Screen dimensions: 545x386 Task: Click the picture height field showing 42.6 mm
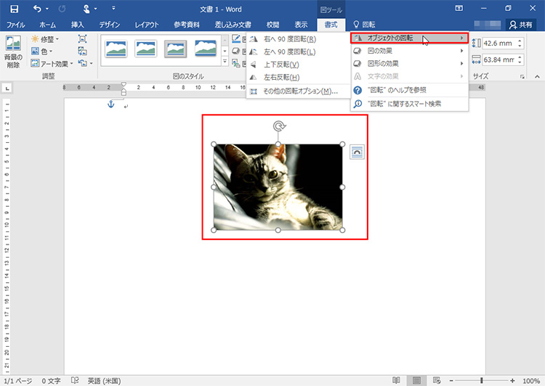pos(501,44)
